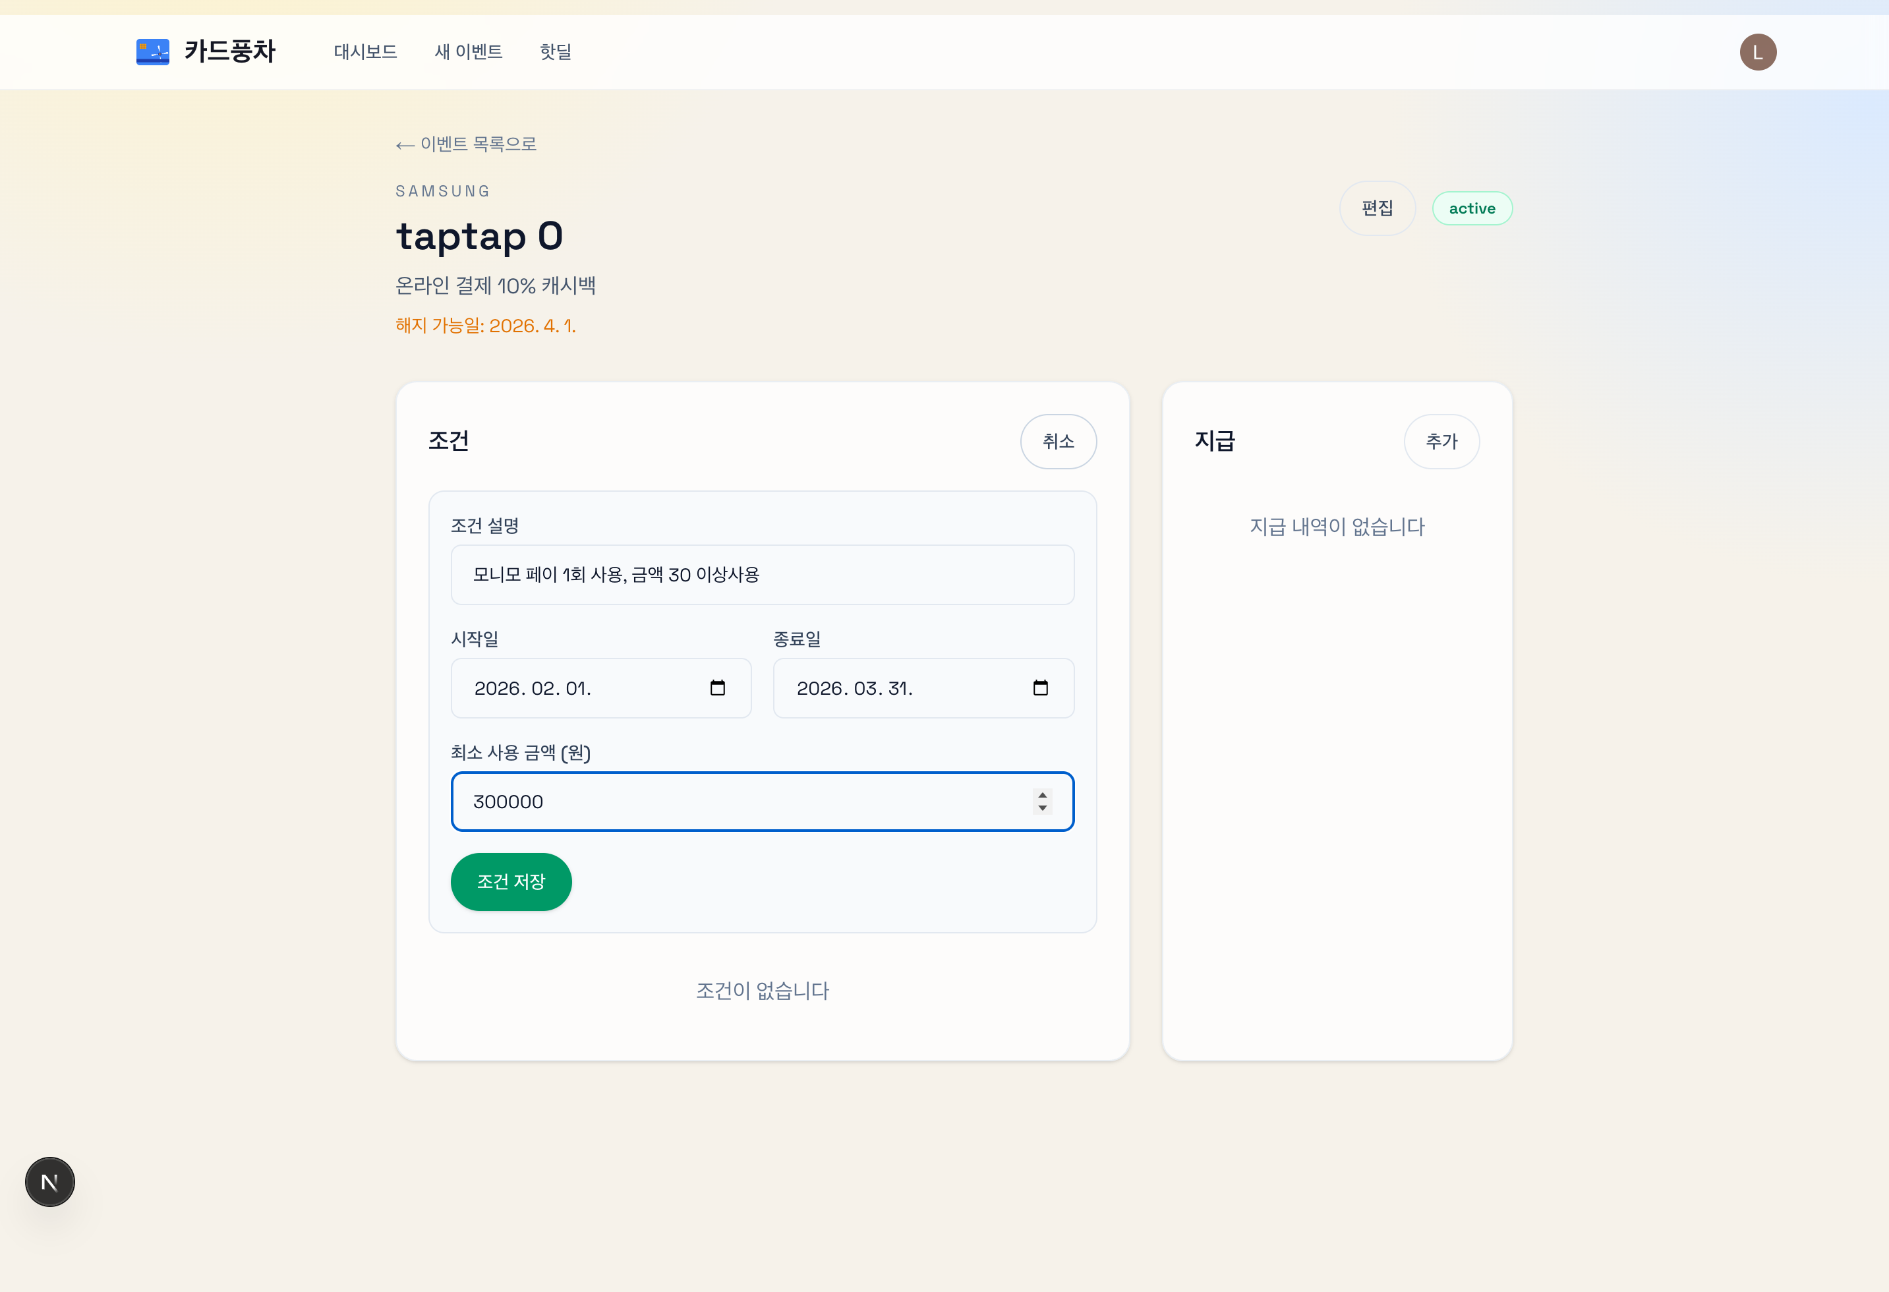Go to 대시보드 in navigation
Viewport: 1889px width, 1292px height.
coord(365,52)
